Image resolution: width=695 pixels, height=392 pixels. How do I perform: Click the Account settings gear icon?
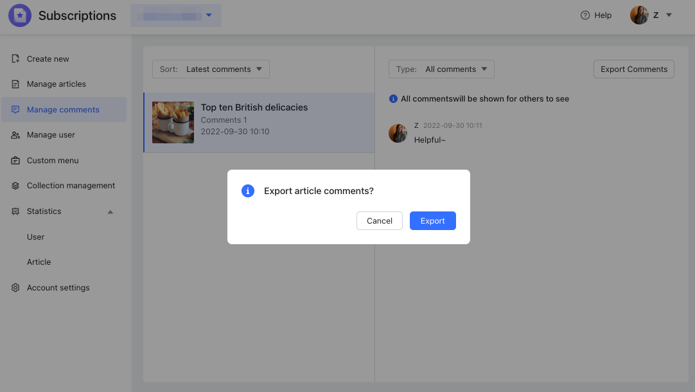15,288
